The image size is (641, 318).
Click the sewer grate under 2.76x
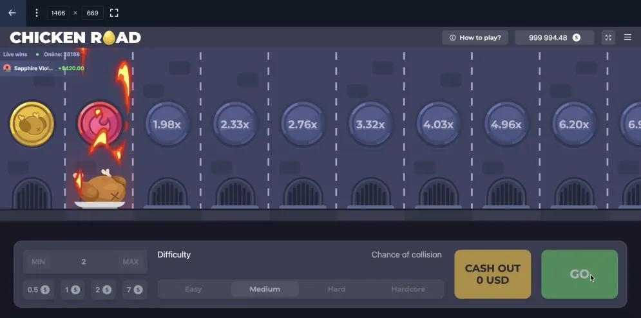(x=303, y=193)
